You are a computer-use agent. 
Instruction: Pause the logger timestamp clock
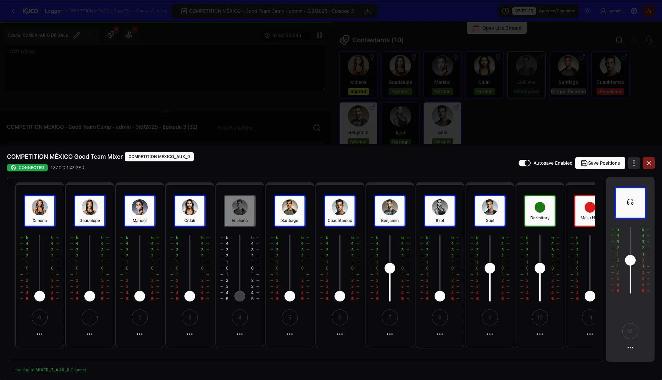(x=319, y=35)
